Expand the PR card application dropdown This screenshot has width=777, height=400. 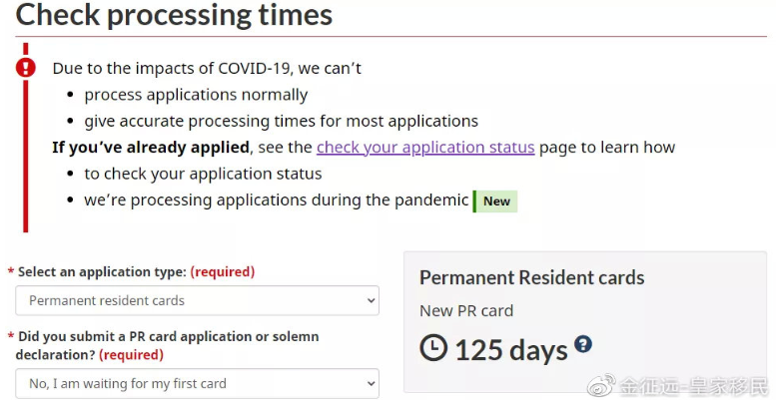tap(197, 384)
